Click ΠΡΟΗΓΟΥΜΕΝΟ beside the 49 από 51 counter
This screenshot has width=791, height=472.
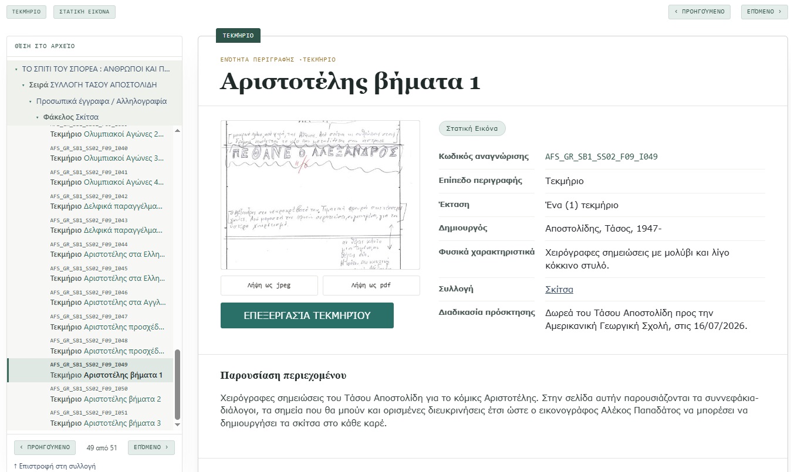[45, 447]
